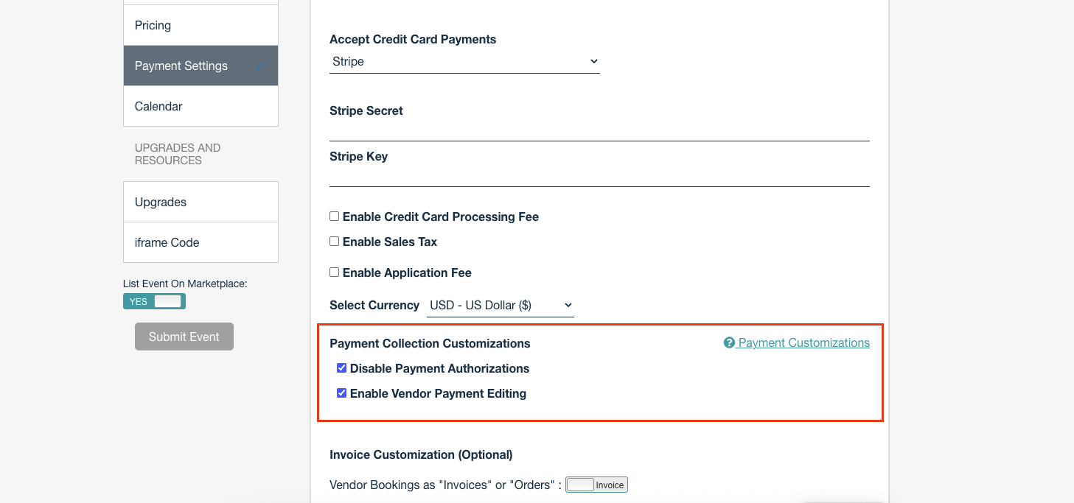The width and height of the screenshot is (1074, 503).
Task: Focus the Stripe Secret input field
Action: tap(599, 130)
